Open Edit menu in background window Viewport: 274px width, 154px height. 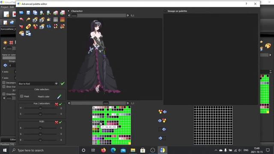(12, 7)
